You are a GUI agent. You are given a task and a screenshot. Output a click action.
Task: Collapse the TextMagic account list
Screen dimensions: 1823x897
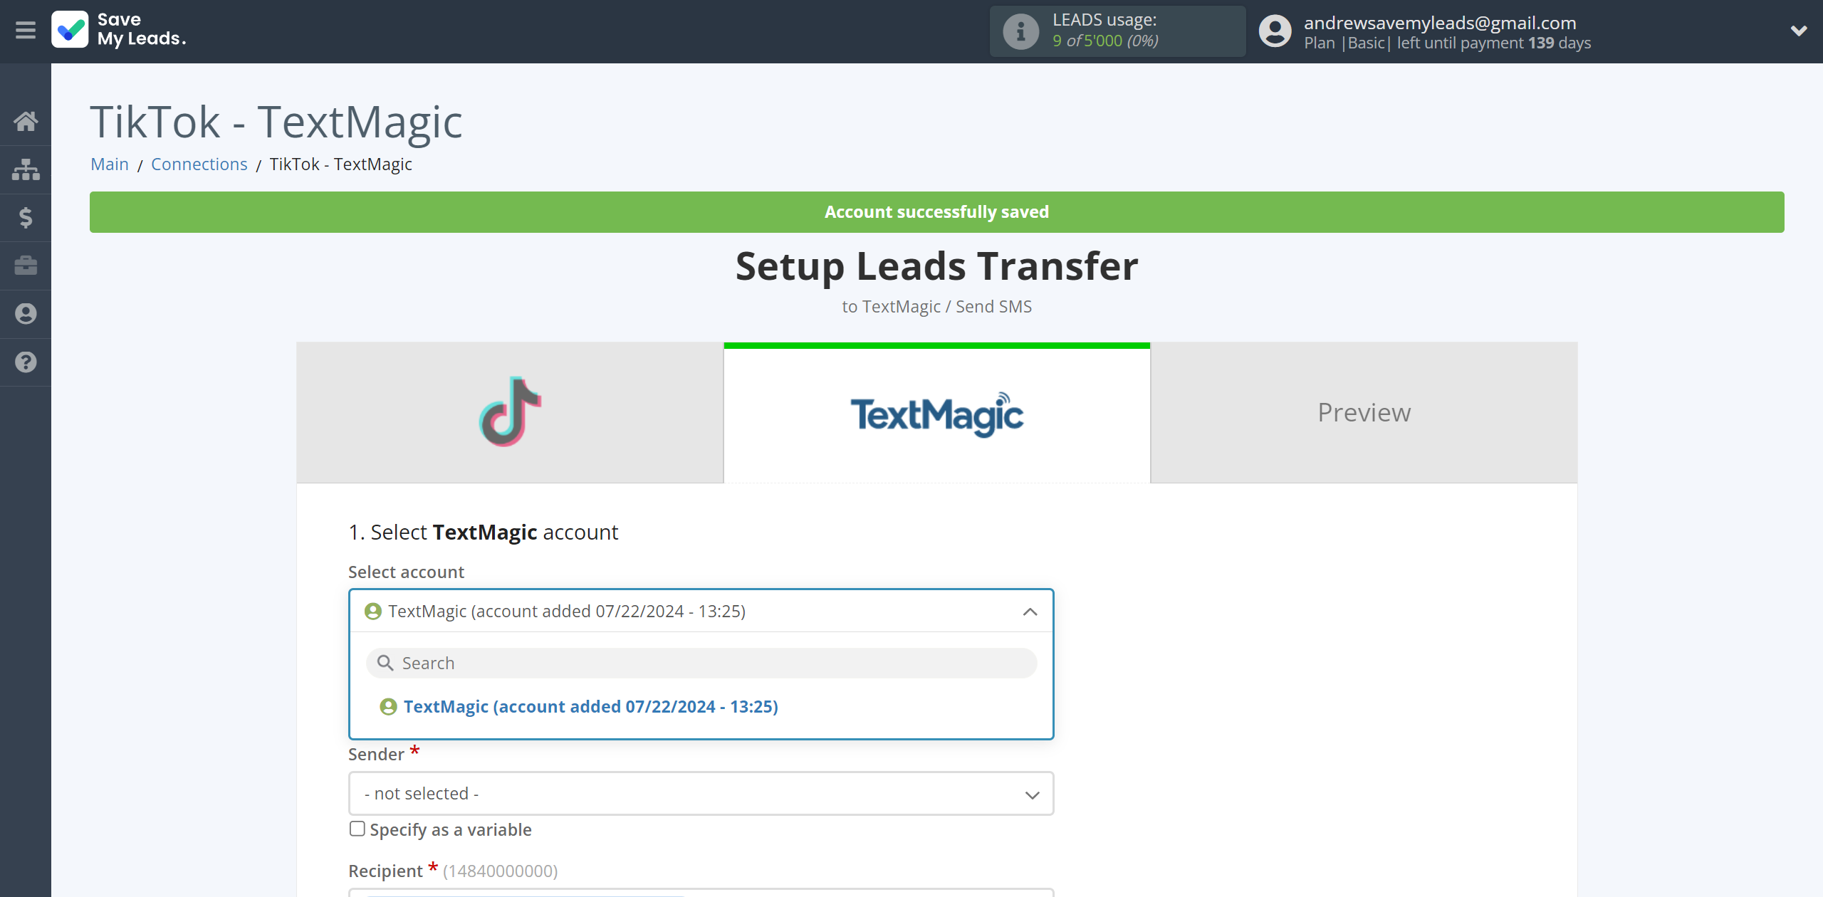pyautogui.click(x=1030, y=610)
